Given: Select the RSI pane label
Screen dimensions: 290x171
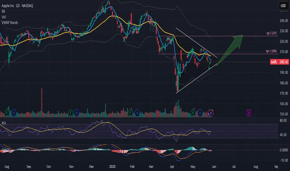Looking at the screenshot, I should coord(4,123).
